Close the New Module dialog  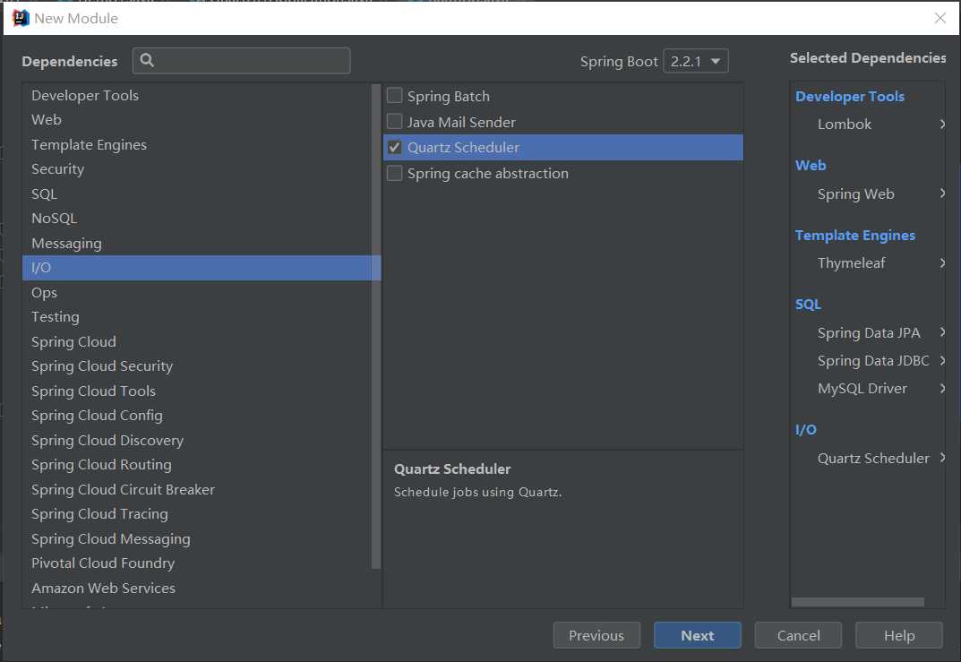tap(940, 18)
